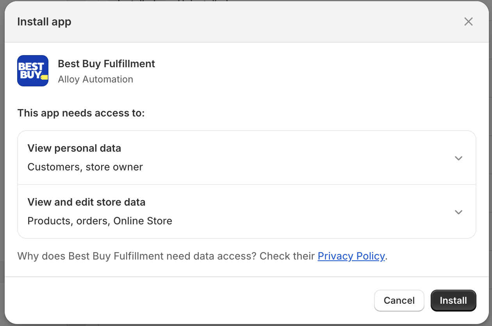Click blank footer area left of Cancel

pos(187,300)
